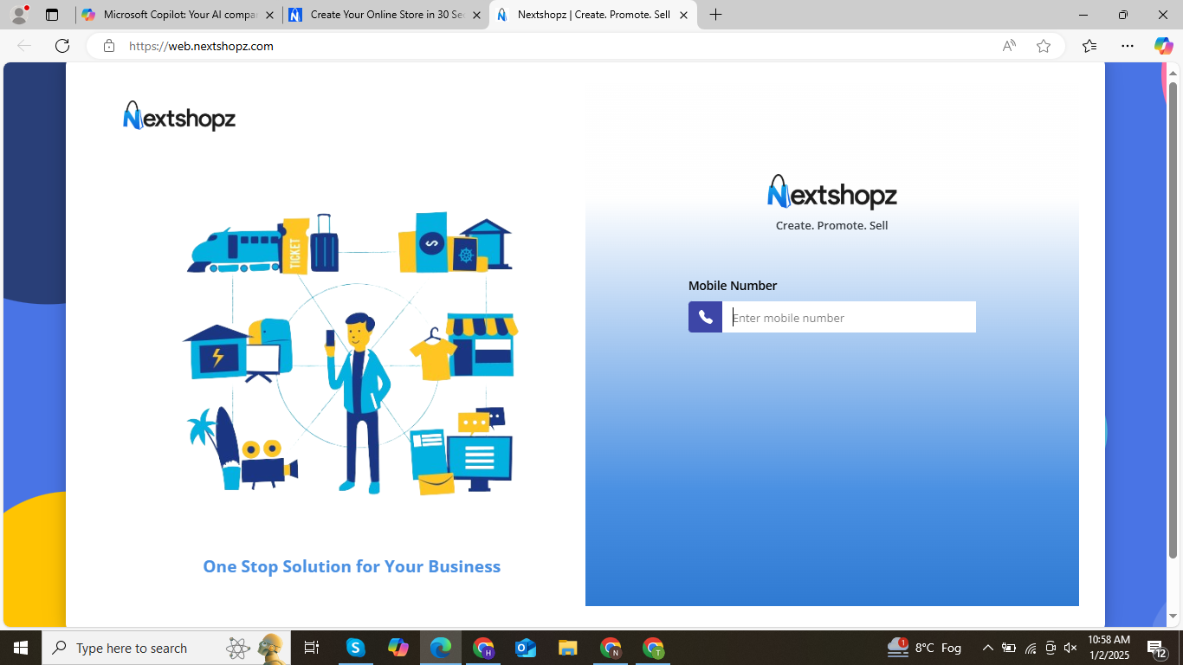Viewport: 1183px width, 665px height.
Task: Open the tab actions menu icon
Action: pos(52,15)
